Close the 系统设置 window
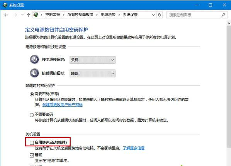The height and width of the screenshot is (166, 231). (x=224, y=5)
